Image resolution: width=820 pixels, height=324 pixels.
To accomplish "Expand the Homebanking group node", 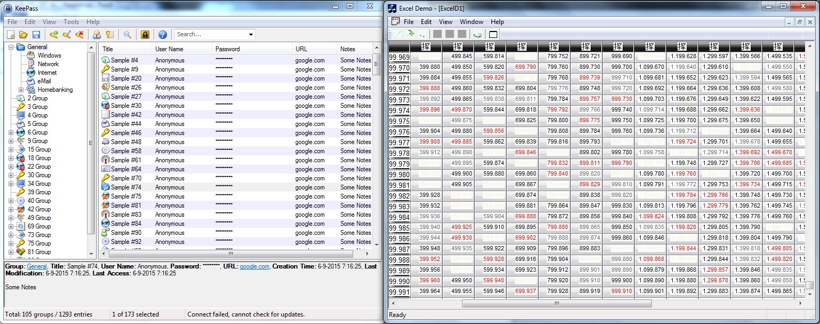I will [21, 90].
